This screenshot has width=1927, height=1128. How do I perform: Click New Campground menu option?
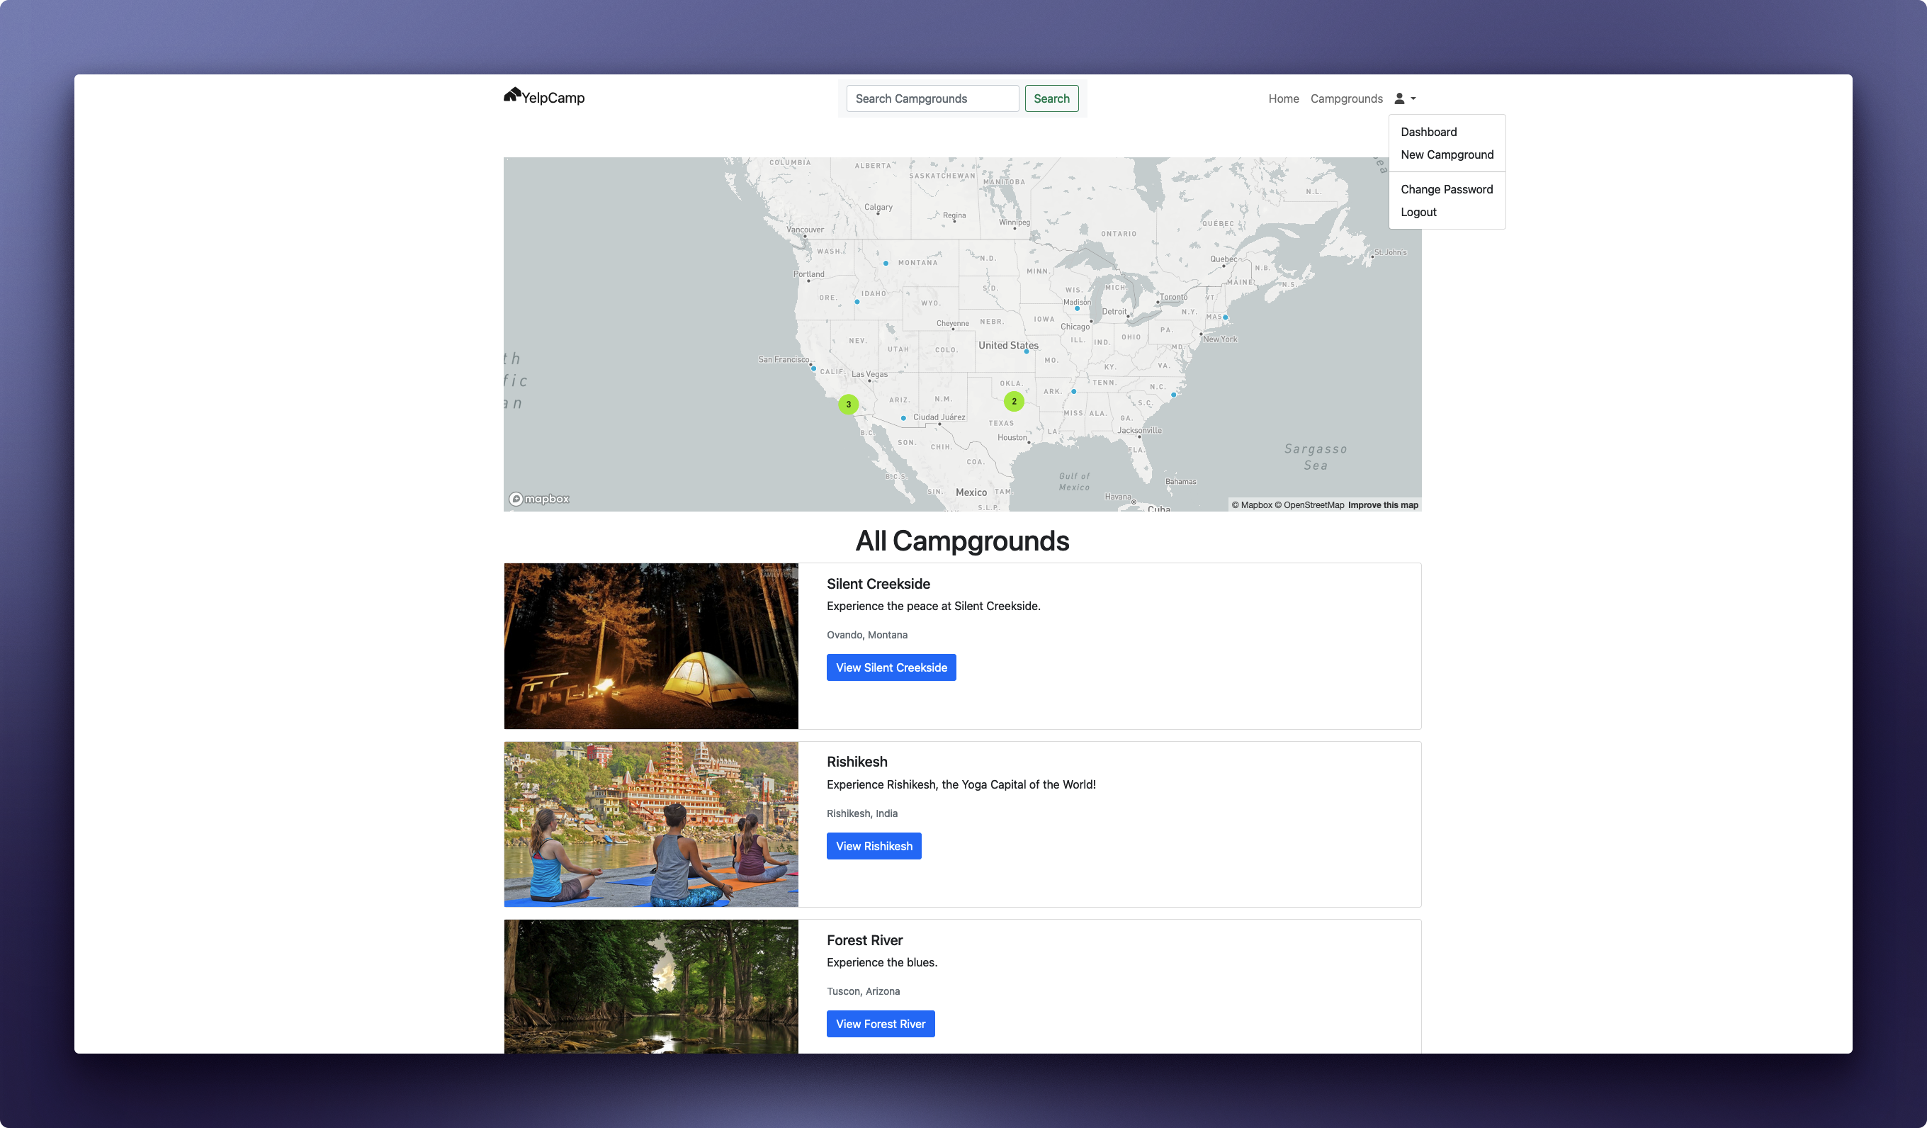[1447, 154]
